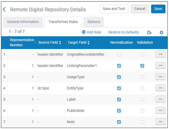Image resolution: width=169 pixels, height=129 pixels.
Task: Open row actions menu for PublicNote
Action: coord(161,110)
